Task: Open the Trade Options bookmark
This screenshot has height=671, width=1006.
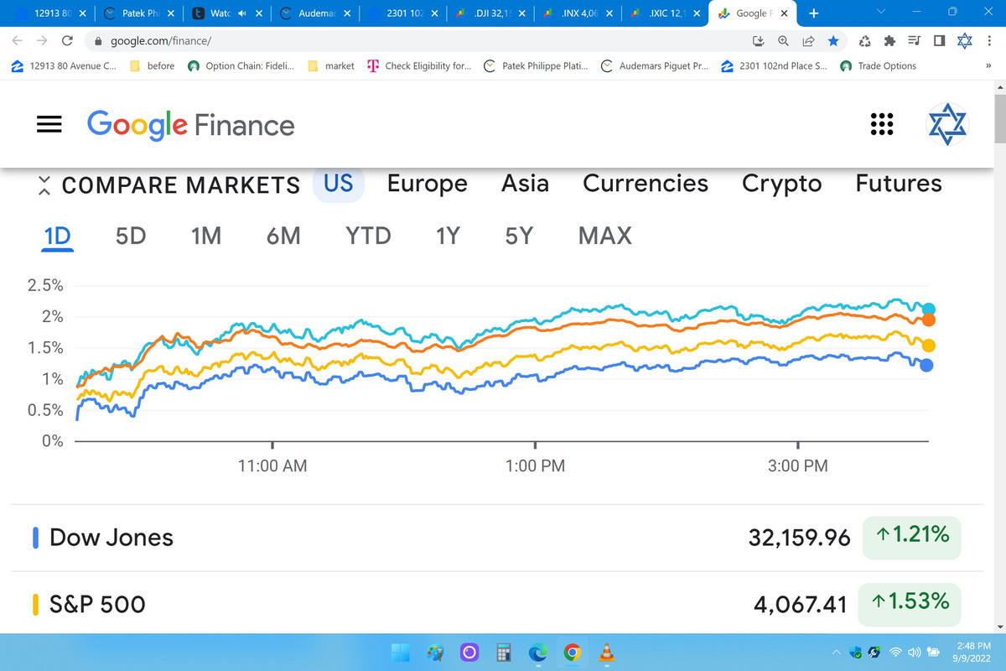Action: pos(878,65)
